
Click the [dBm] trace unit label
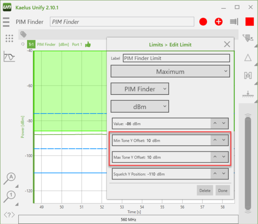64,44
